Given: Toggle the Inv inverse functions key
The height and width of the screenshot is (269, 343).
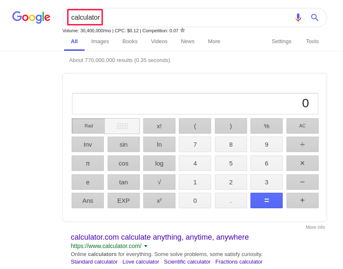Looking at the screenshot, I should [x=88, y=145].
